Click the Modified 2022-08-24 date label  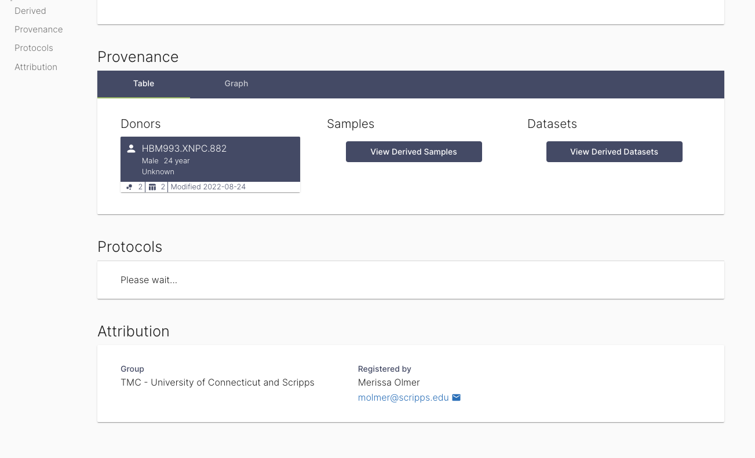(208, 186)
